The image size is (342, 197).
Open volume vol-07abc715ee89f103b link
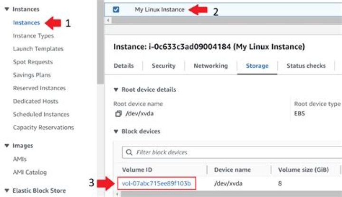point(156,183)
